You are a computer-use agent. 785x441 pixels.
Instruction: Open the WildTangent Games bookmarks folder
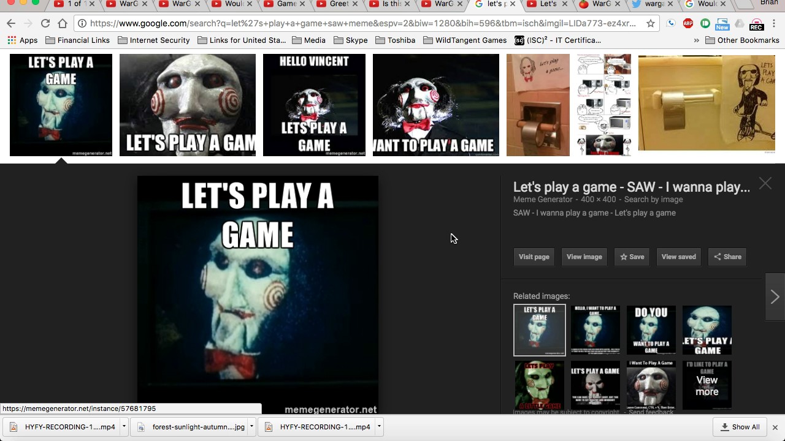click(x=465, y=40)
